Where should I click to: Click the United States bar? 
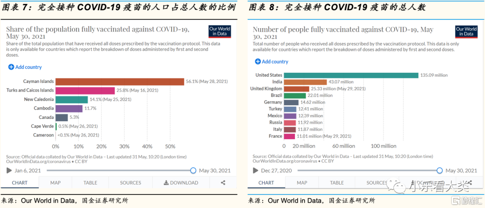click(351, 75)
